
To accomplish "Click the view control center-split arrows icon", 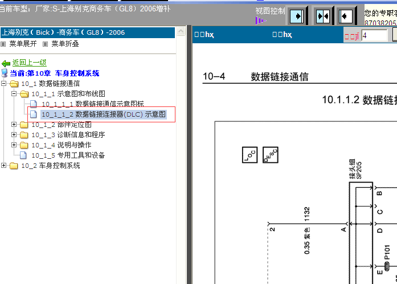I will pyautogui.click(x=323, y=17).
